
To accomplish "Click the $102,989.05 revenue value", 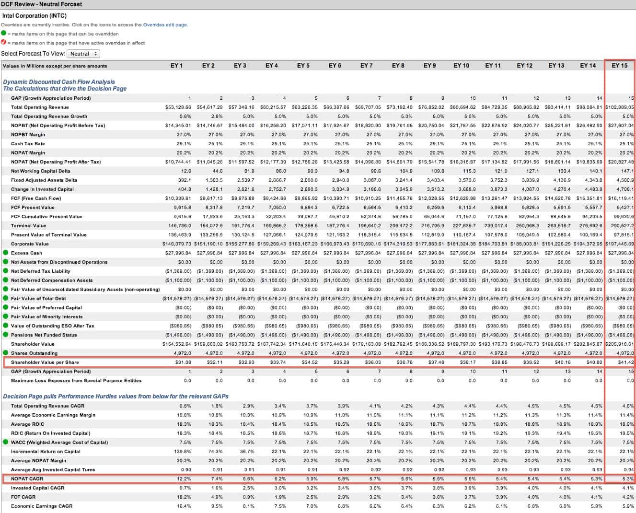I will pos(620,107).
